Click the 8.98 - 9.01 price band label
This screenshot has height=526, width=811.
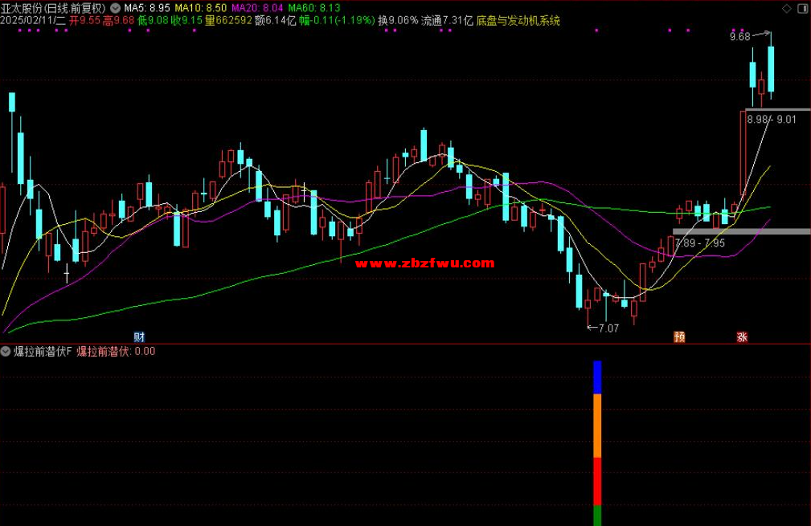pyautogui.click(x=771, y=120)
